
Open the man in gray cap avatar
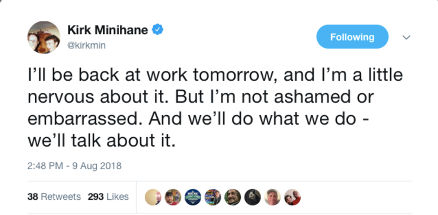pos(272,197)
